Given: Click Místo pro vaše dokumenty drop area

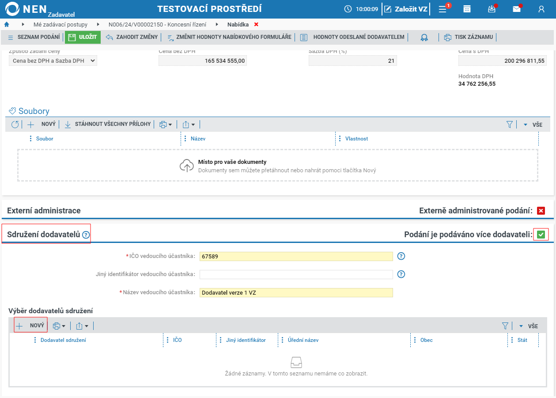Looking at the screenshot, I should coord(278,165).
